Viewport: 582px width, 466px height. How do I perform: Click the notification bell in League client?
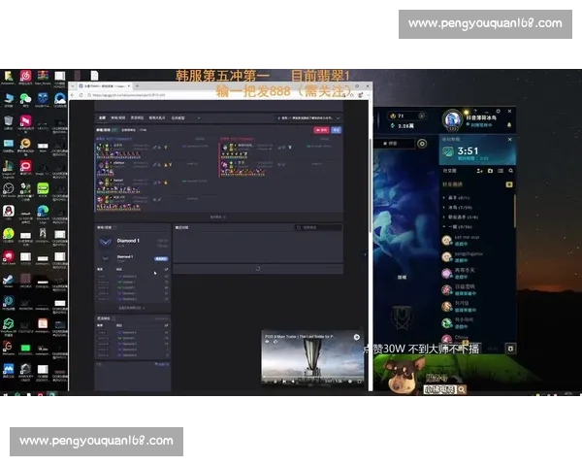pos(508,125)
